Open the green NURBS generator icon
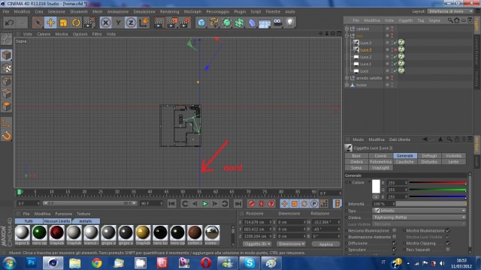The height and width of the screenshot is (270, 481). [227, 22]
